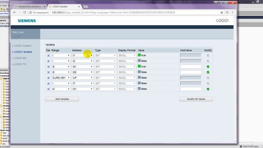Click the grey false indicator for I2
The height and width of the screenshot is (148, 263).
click(x=139, y=61)
